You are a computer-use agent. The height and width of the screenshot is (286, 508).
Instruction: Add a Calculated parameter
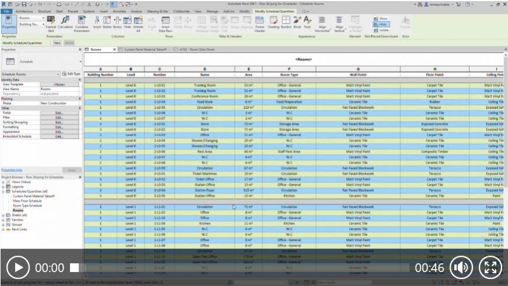point(65,23)
